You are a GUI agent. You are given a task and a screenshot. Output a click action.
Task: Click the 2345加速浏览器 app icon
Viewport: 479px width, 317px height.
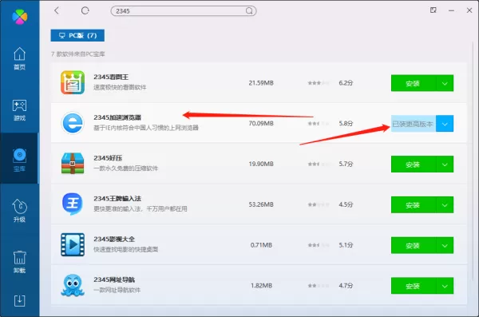click(73, 123)
